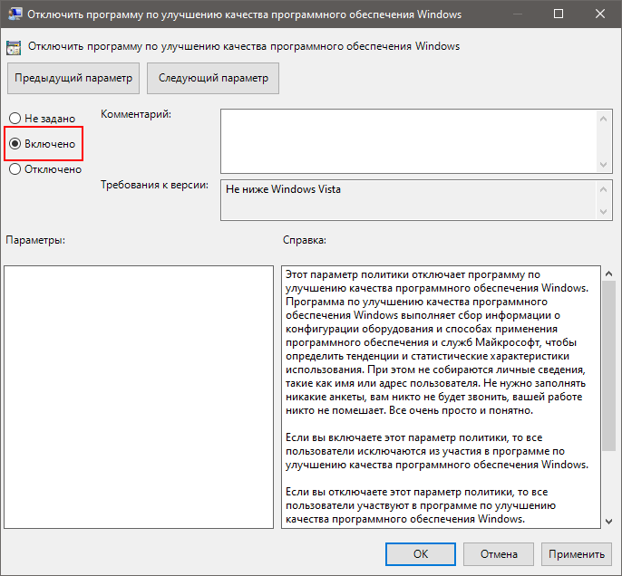Close the policy dialog with the X button
This screenshot has width=622, height=576.
(598, 14)
